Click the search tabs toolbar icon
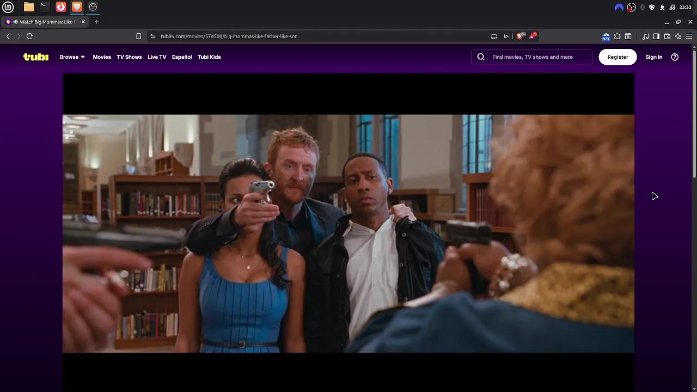Image resolution: width=697 pixels, height=392 pixels. coord(628,36)
